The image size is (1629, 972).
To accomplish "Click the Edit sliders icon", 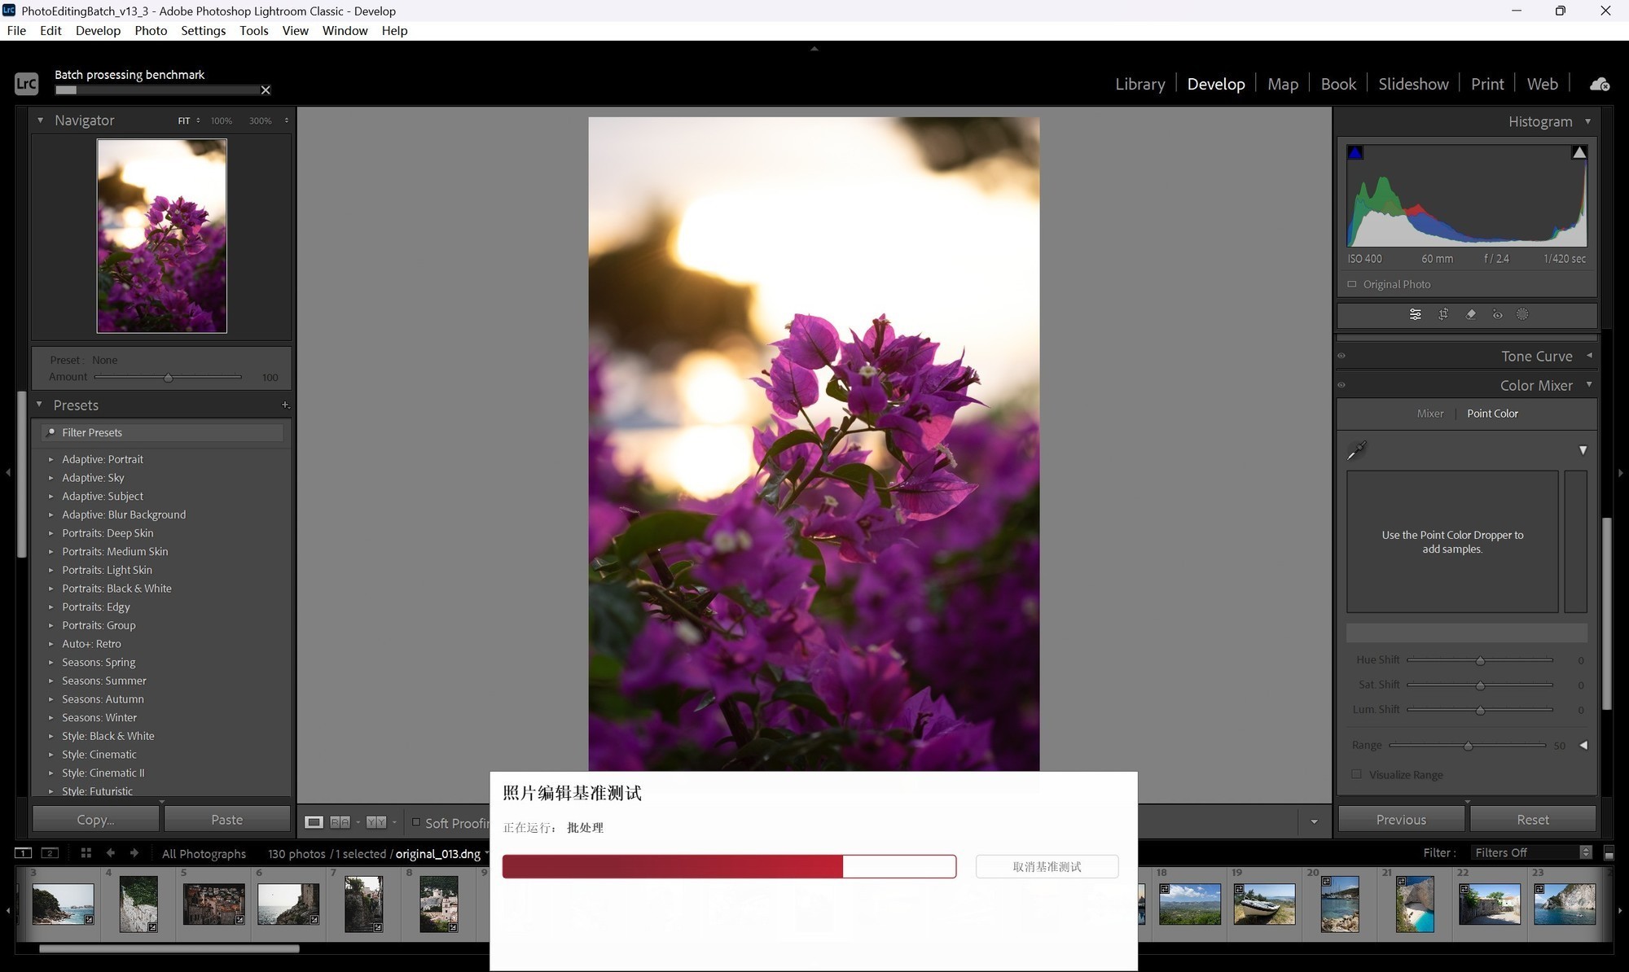I will 1416,314.
